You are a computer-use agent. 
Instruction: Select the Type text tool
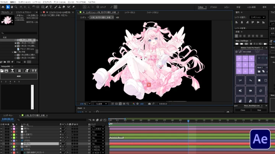pyautogui.click(x=51, y=7)
